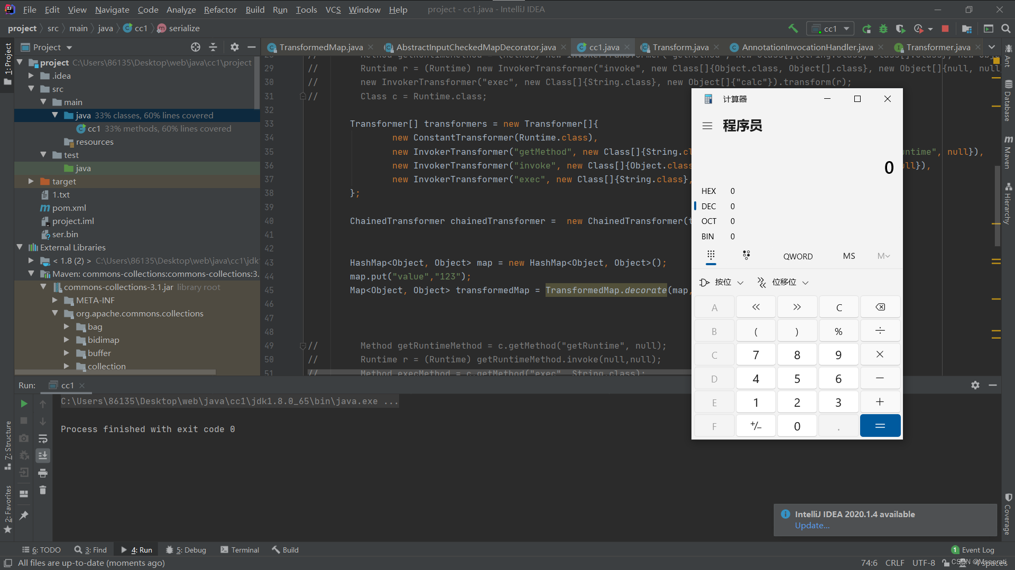Image resolution: width=1015 pixels, height=570 pixels.
Task: Expand the bidimap package
Action: pos(67,340)
